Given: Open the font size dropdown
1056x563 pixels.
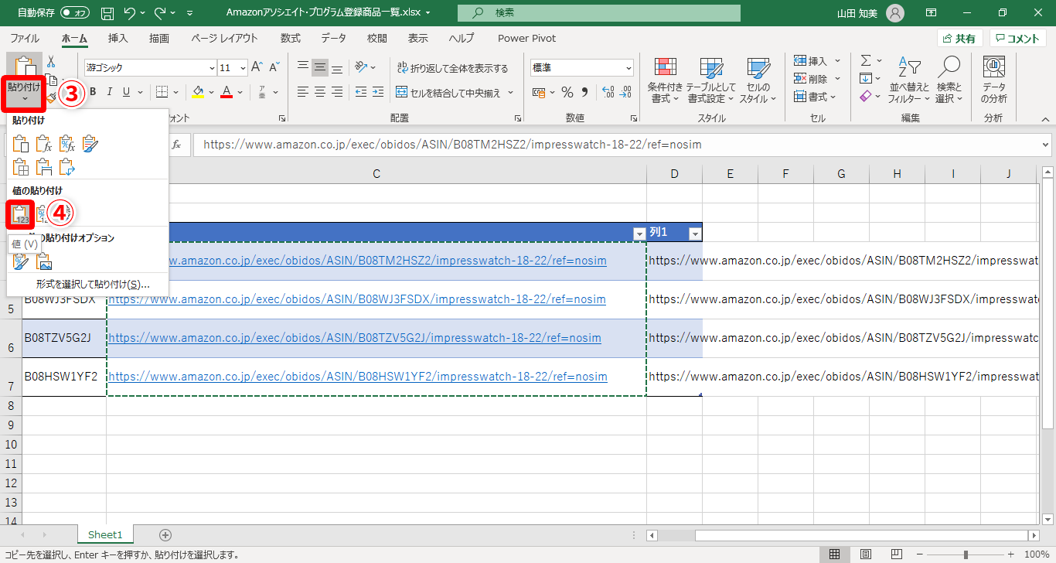Looking at the screenshot, I should (x=243, y=68).
